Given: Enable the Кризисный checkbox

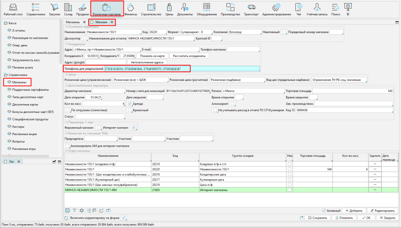Looking at the screenshot, I should pos(129,110).
